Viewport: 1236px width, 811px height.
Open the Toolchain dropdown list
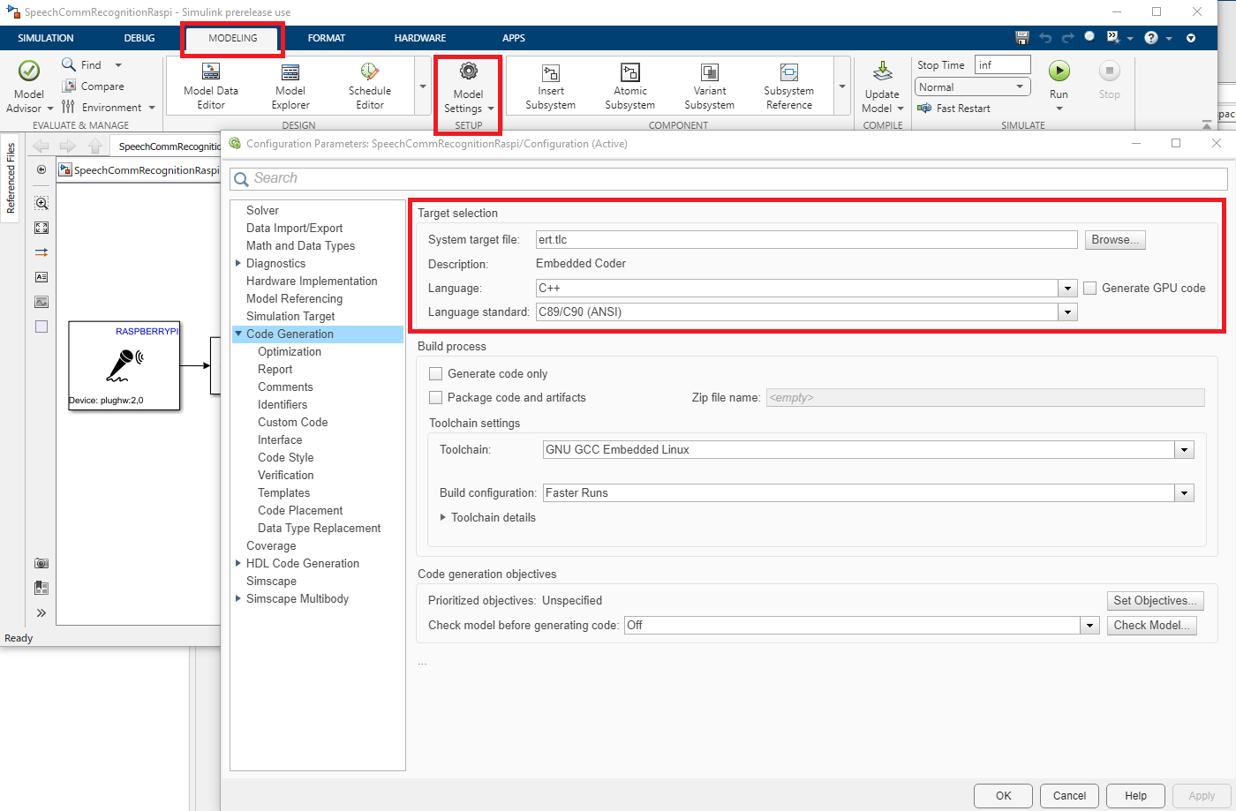point(1184,450)
